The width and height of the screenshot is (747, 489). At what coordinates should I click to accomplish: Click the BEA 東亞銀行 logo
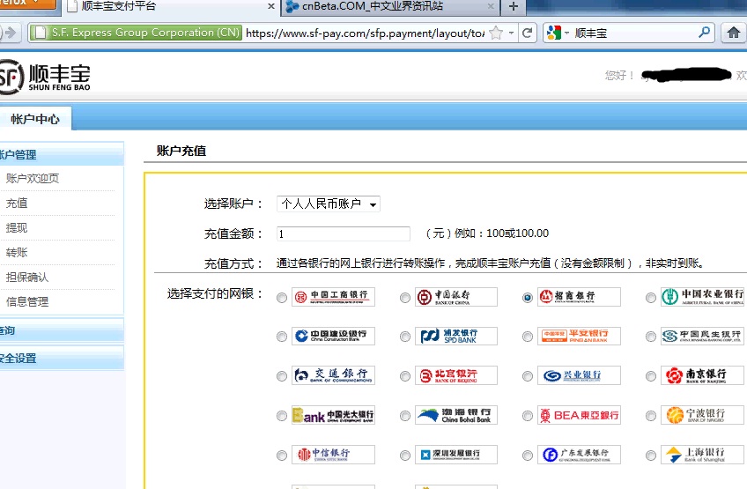click(x=579, y=415)
